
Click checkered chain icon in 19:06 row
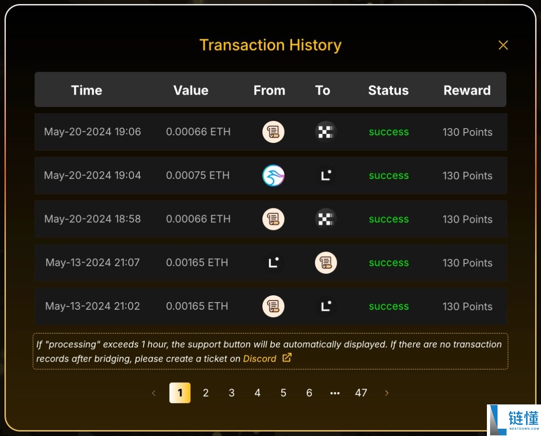pyautogui.click(x=326, y=132)
